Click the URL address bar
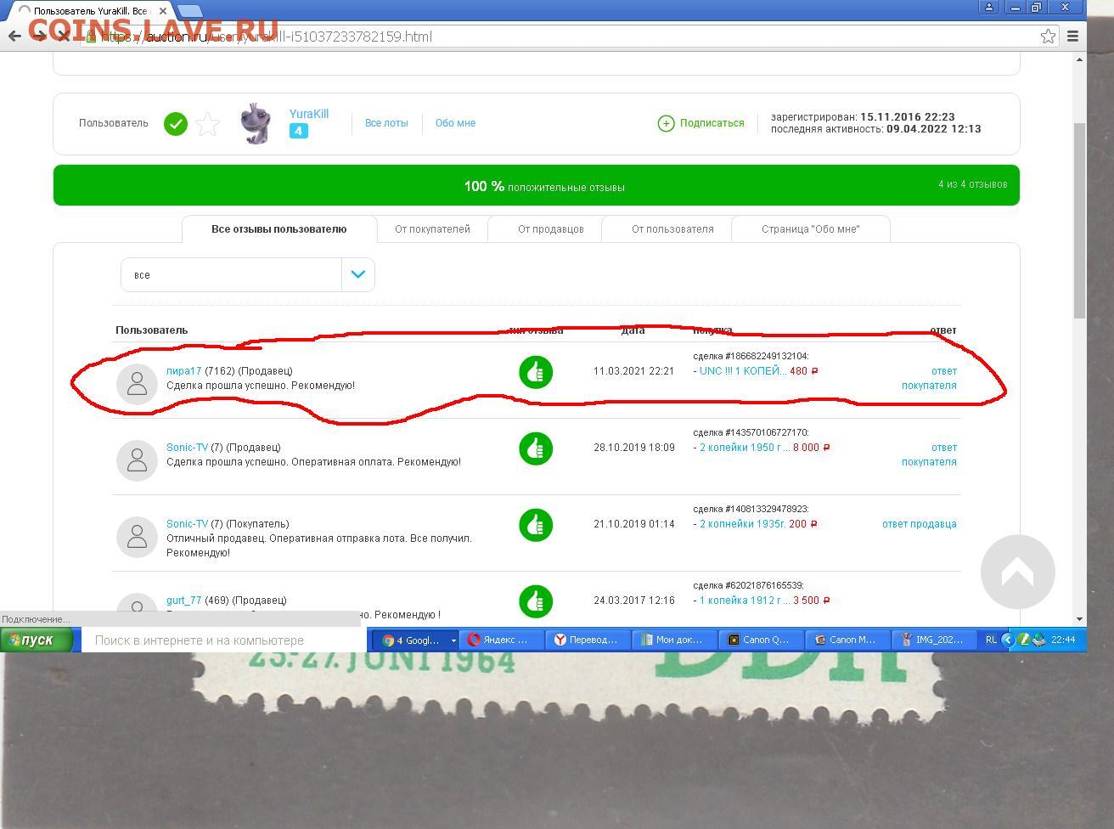The height and width of the screenshot is (829, 1114). (560, 37)
